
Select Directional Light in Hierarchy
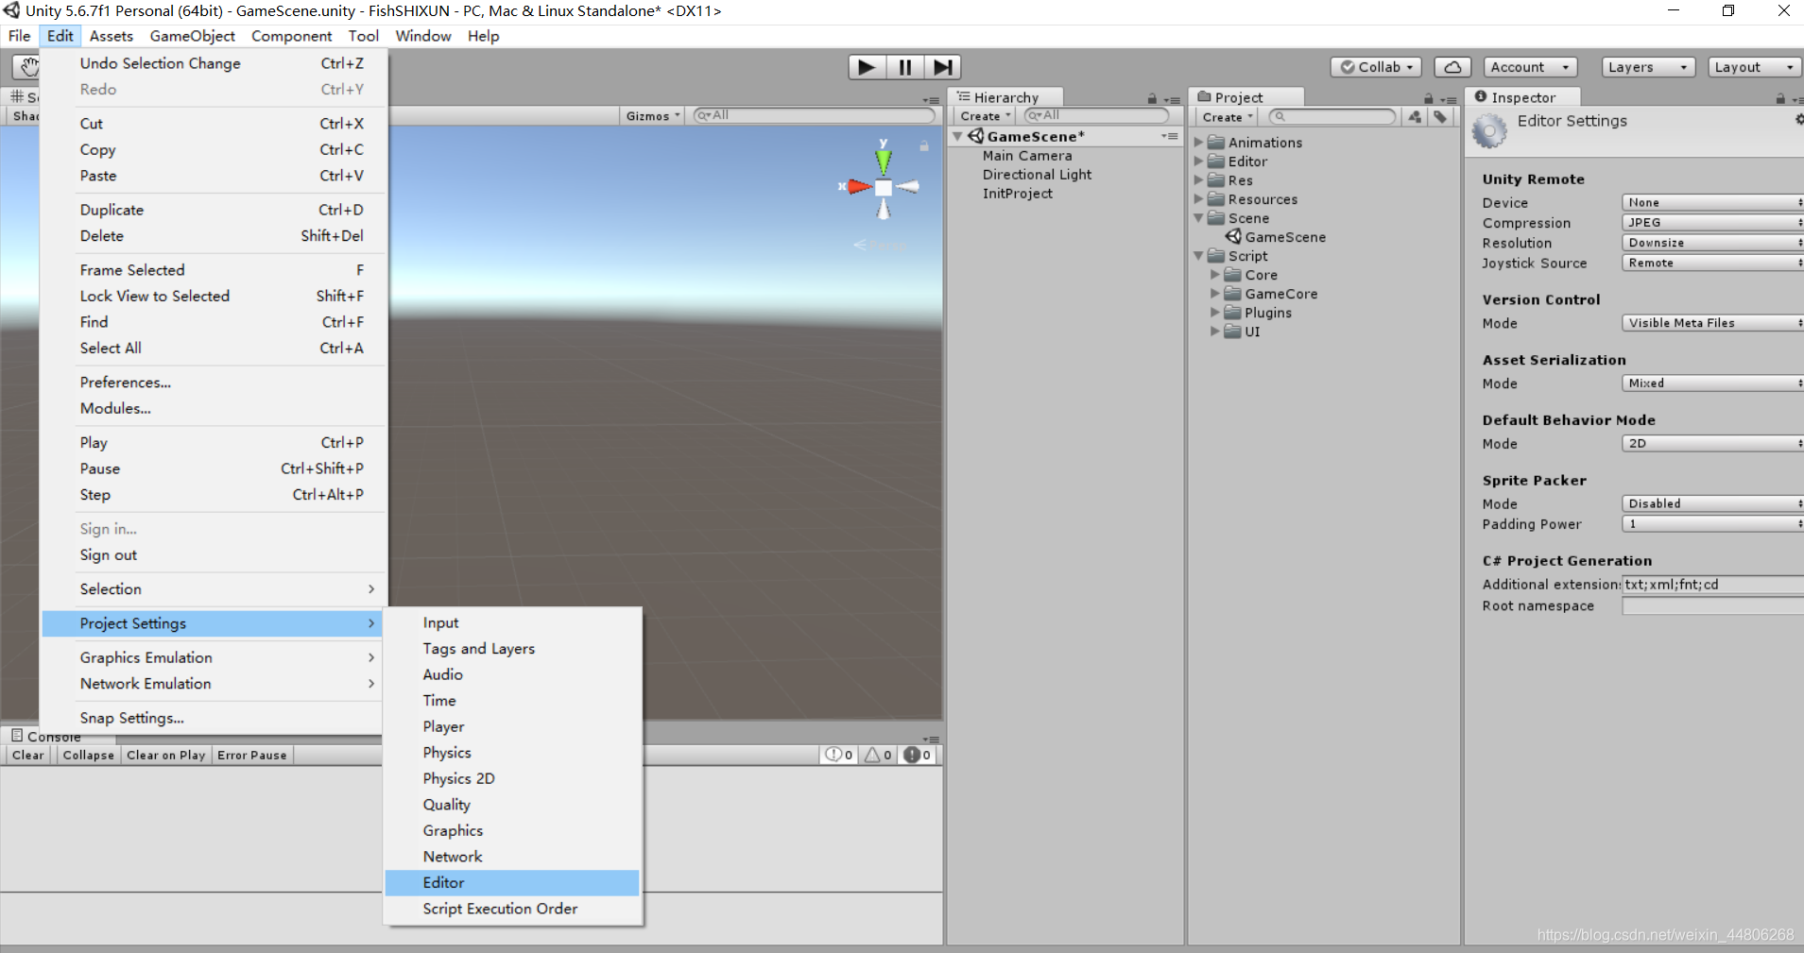pos(1037,174)
